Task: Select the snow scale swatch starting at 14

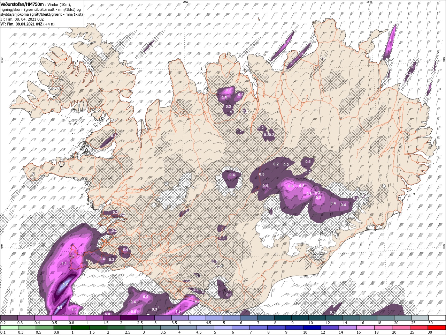Action: [351, 318]
